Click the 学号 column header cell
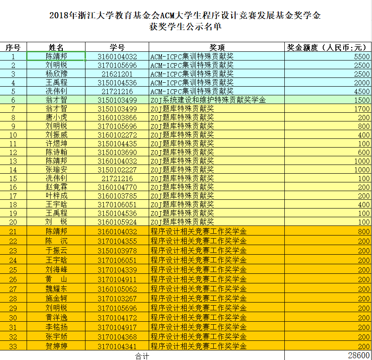372x360 pixels. (117, 47)
